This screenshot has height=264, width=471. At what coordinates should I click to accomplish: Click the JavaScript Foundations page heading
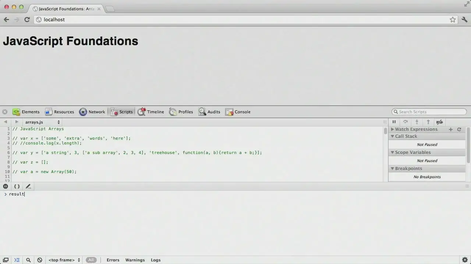coord(70,41)
